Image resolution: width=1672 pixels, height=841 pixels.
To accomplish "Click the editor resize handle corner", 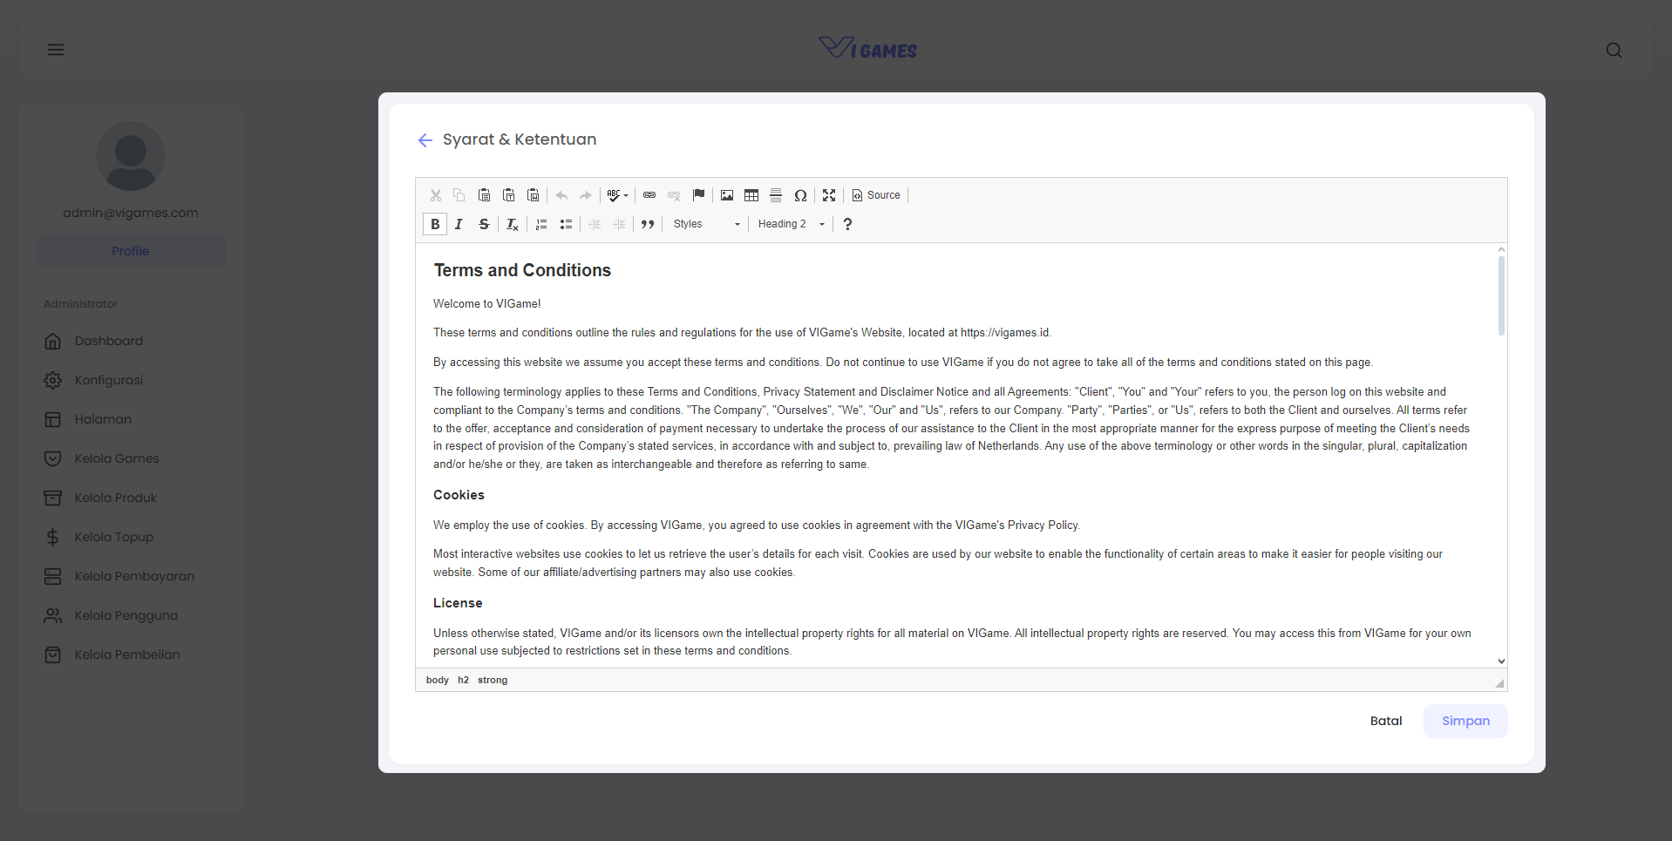I will (1499, 683).
